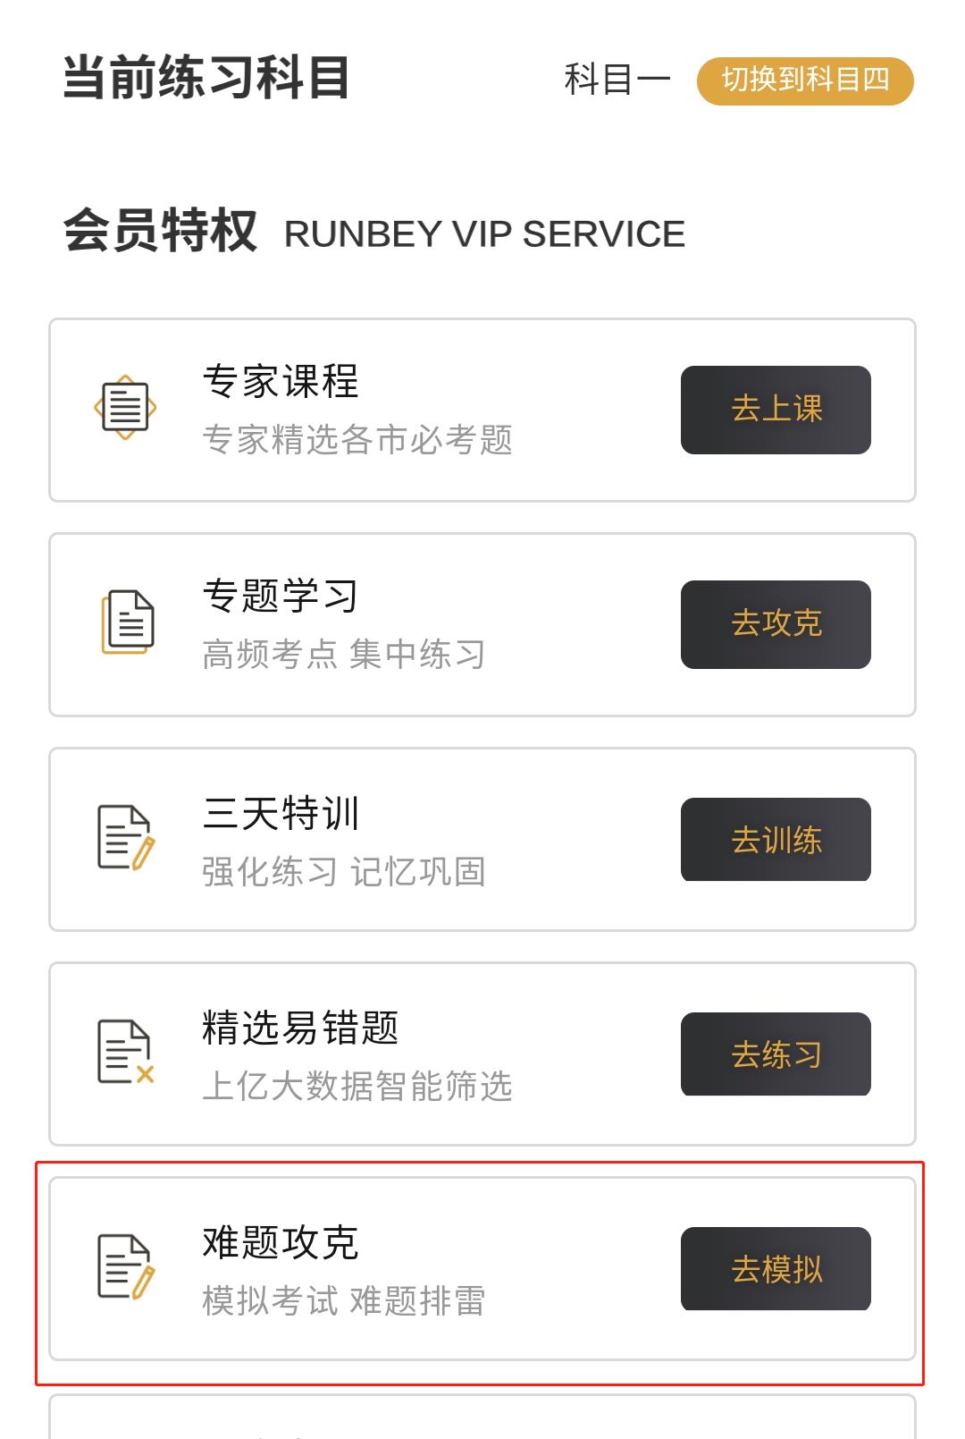Switch subject with 切换到科目四 button

pos(805,80)
